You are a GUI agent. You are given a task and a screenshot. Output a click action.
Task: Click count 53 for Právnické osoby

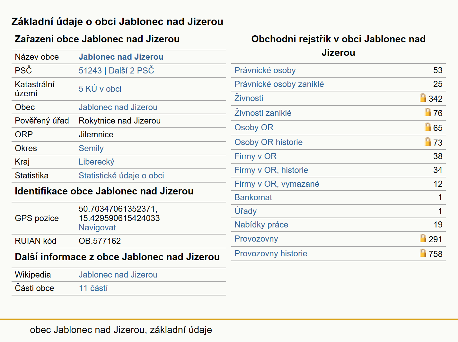tap(438, 70)
